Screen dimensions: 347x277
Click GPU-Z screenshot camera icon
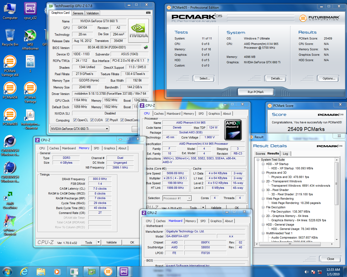pyautogui.click(x=148, y=13)
